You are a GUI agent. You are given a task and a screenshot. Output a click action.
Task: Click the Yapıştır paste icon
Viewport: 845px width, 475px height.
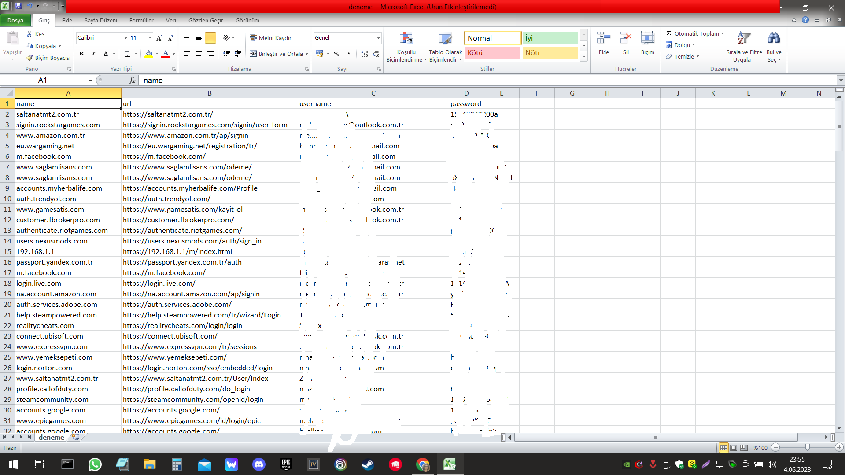tap(12, 39)
